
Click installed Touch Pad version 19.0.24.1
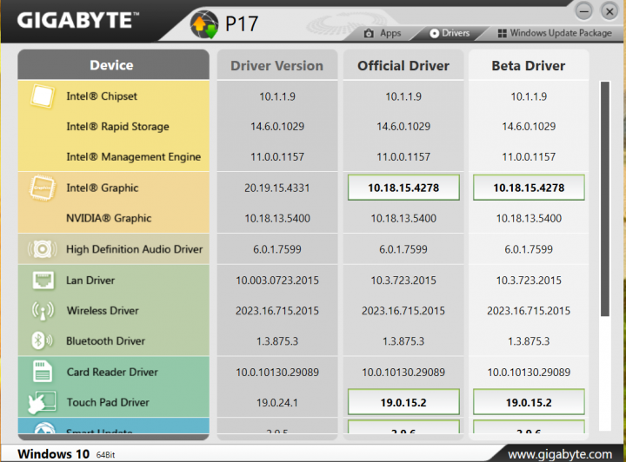(x=277, y=403)
